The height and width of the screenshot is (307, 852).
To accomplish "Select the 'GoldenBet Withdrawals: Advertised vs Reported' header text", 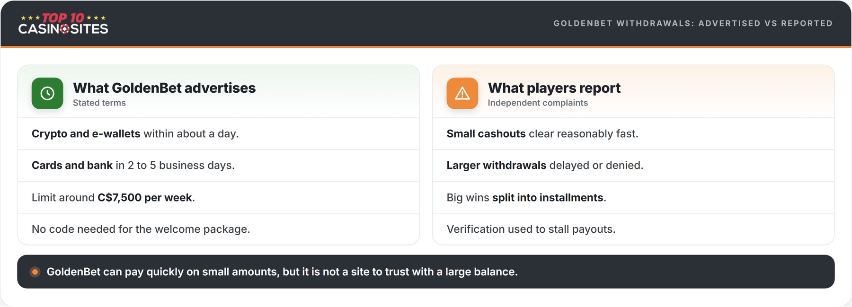I will 693,23.
